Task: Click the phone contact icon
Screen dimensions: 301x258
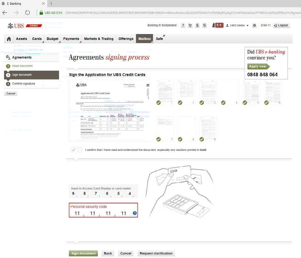Action: click(x=190, y=26)
